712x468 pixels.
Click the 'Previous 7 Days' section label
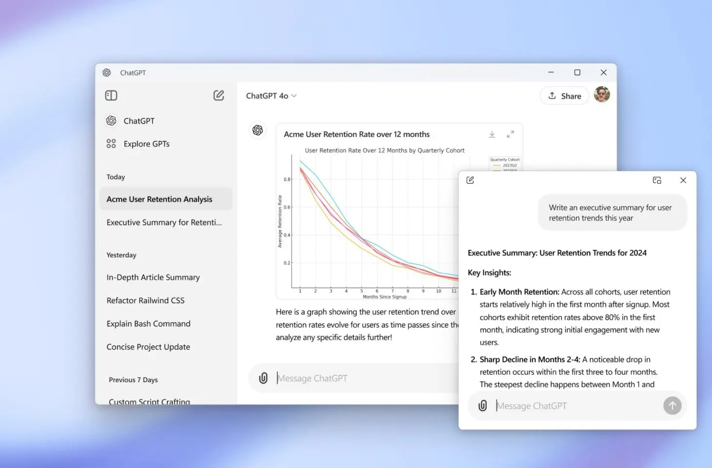133,380
